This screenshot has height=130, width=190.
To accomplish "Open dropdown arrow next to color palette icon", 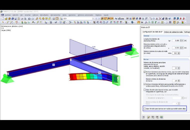I will pyautogui.click(x=185, y=22).
